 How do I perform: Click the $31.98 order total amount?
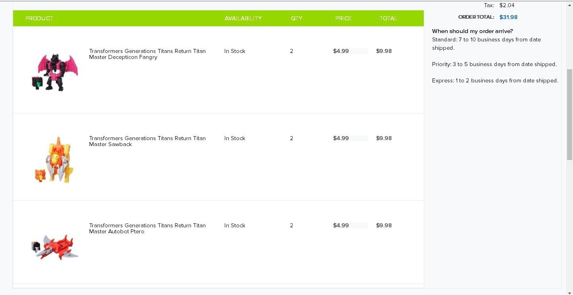point(509,17)
